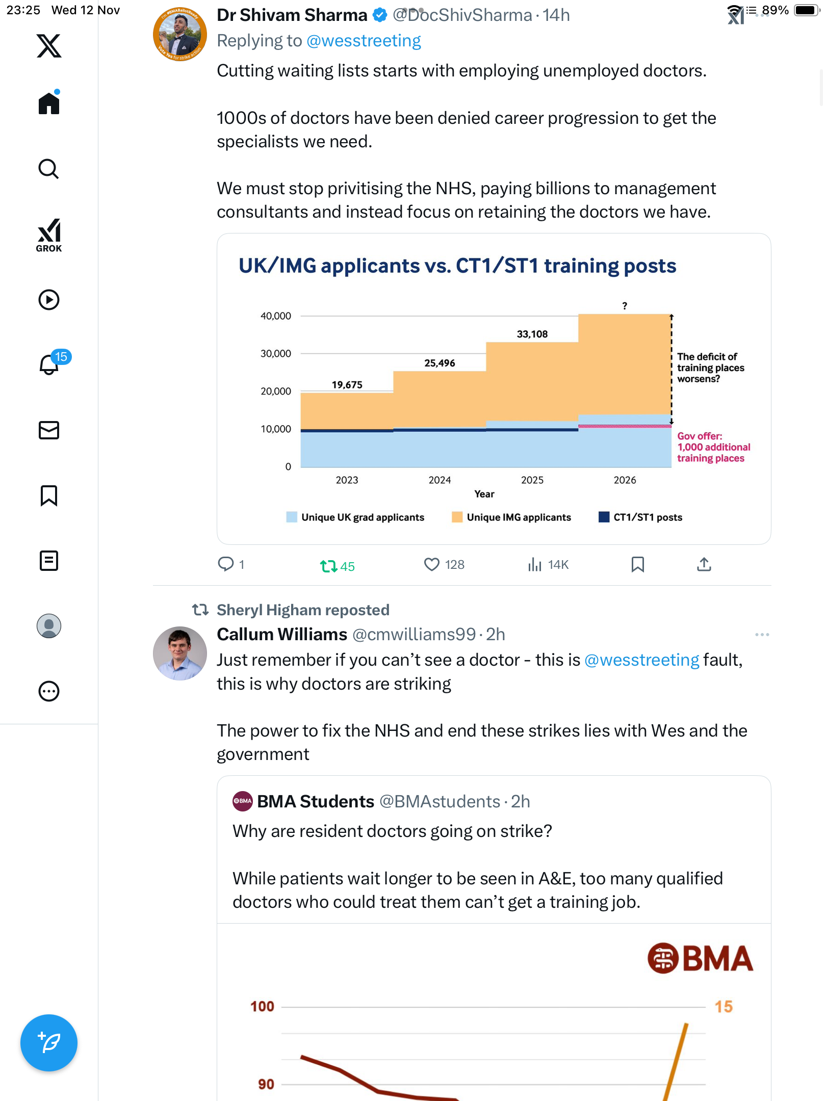Open Lists from the sidebar
The height and width of the screenshot is (1101, 826).
[49, 561]
